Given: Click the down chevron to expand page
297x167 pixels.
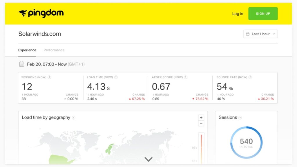Looking at the screenshot, I should pos(148,159).
